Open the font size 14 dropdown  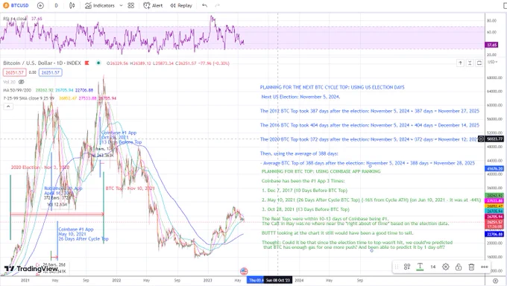(432, 267)
